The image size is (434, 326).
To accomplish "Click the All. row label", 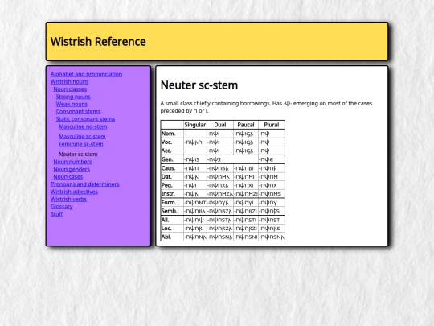I will 172,220.
